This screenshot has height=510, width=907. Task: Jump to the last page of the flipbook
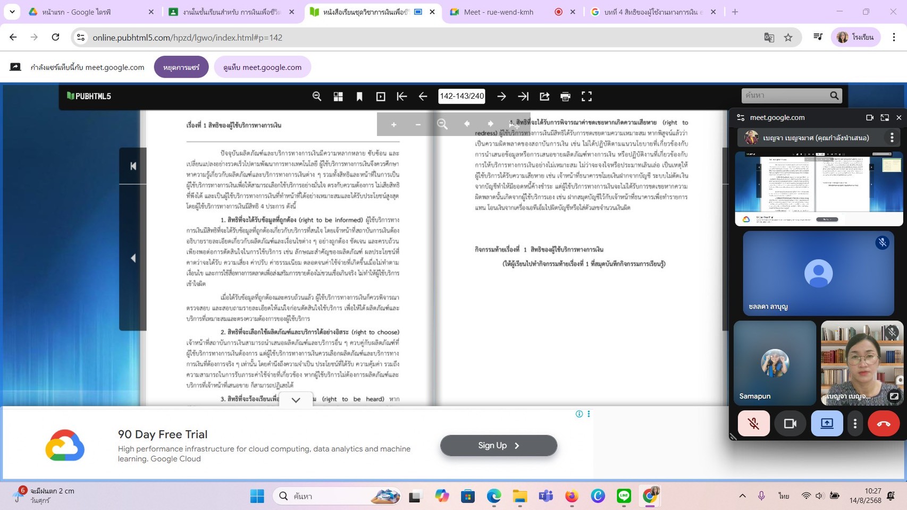(x=523, y=96)
